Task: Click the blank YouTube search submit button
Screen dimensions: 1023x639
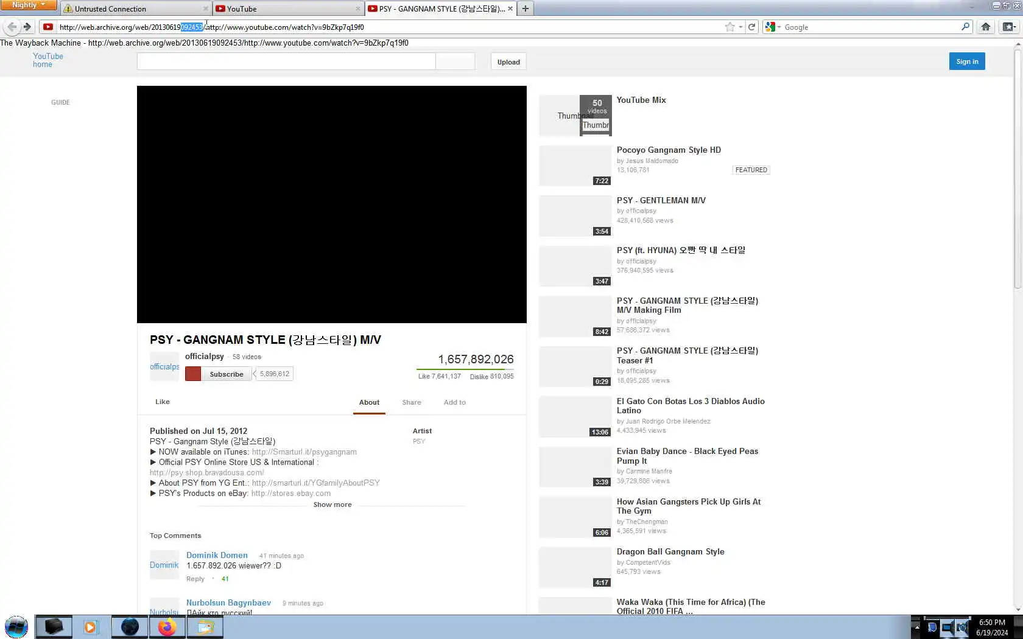Action: click(455, 61)
